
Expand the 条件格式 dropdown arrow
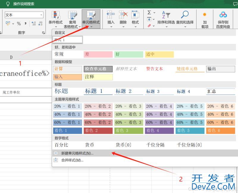56,27
